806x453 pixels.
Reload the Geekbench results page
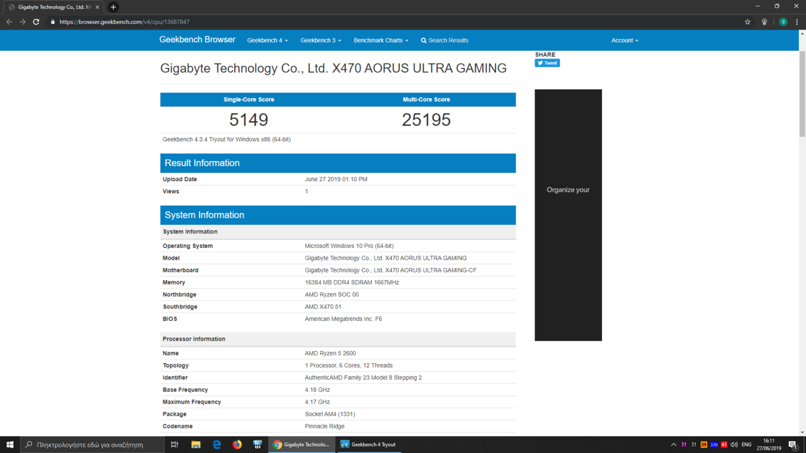pyautogui.click(x=37, y=21)
